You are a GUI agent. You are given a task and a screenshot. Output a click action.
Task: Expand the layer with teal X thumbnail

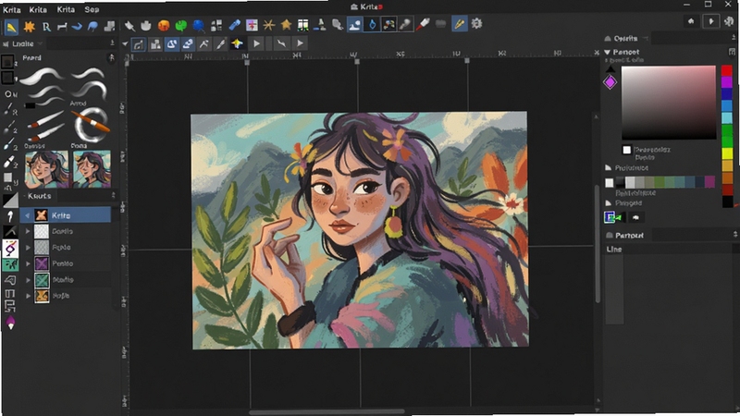(x=28, y=280)
